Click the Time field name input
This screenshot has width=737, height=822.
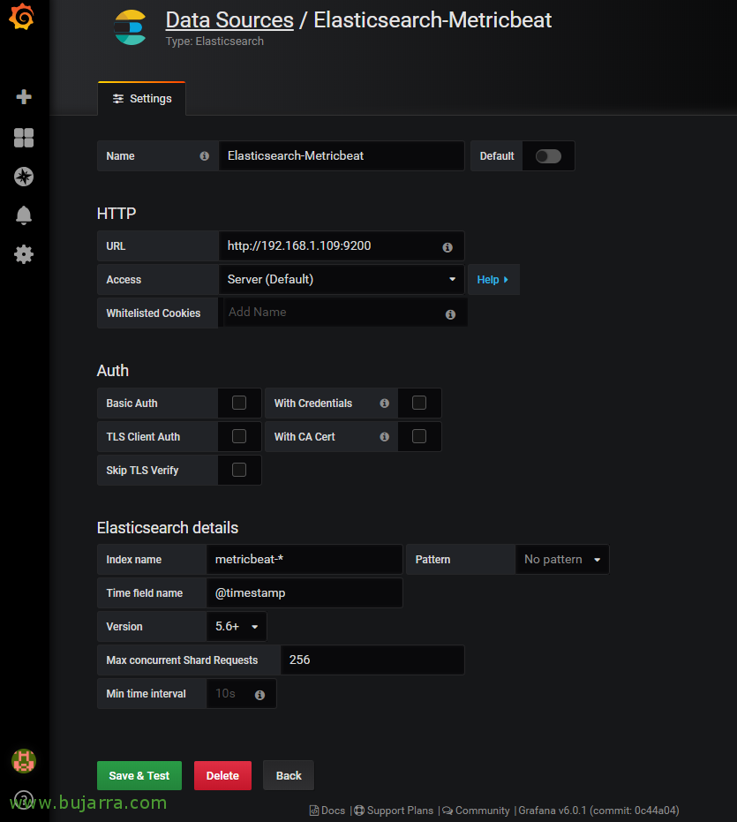click(305, 593)
